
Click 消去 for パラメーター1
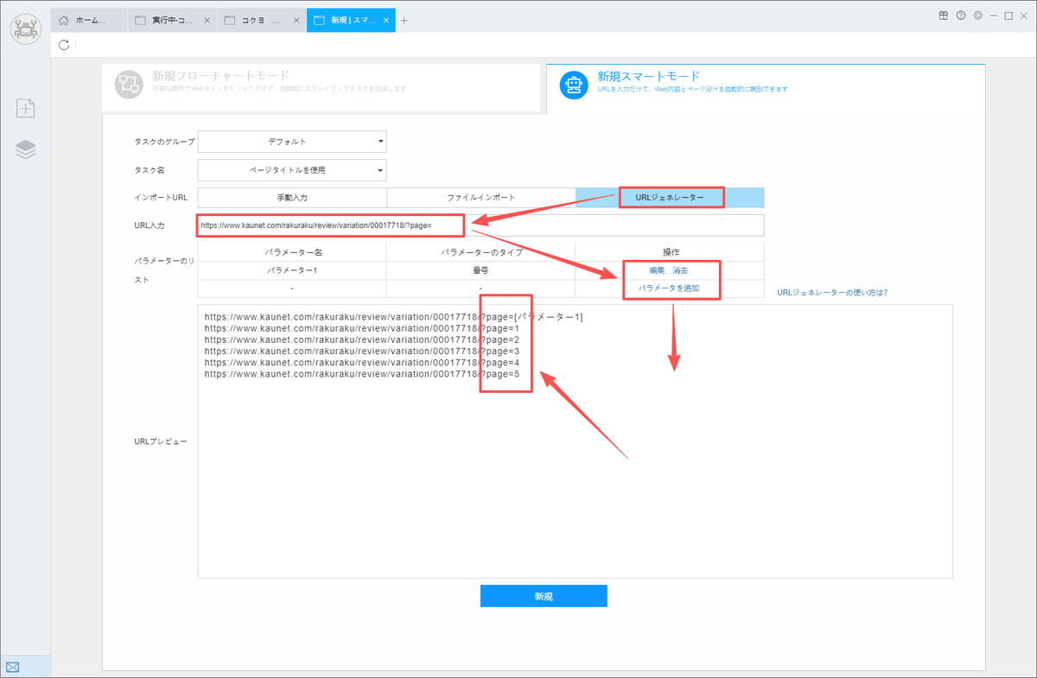tap(681, 271)
